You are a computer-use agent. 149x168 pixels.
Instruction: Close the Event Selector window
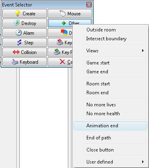[x=89, y=5]
